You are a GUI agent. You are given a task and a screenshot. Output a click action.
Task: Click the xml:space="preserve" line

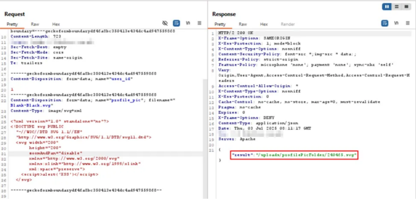click(57, 169)
